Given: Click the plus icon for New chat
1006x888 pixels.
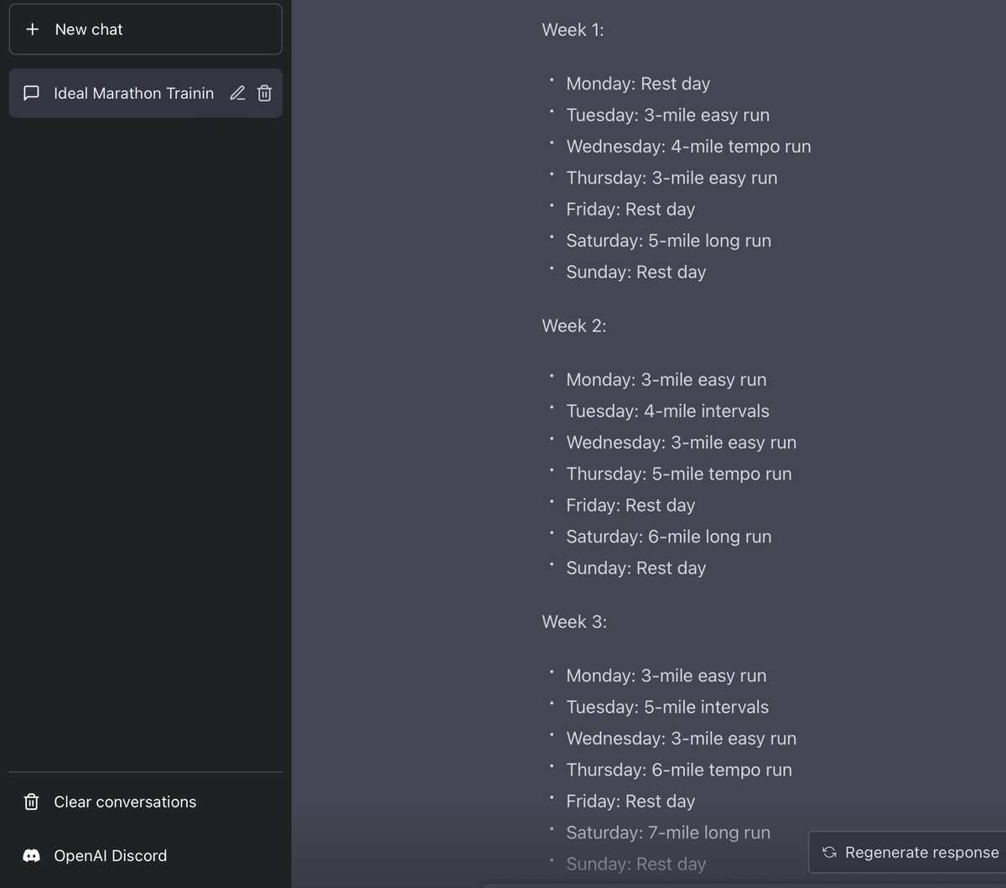Looking at the screenshot, I should click(x=32, y=29).
